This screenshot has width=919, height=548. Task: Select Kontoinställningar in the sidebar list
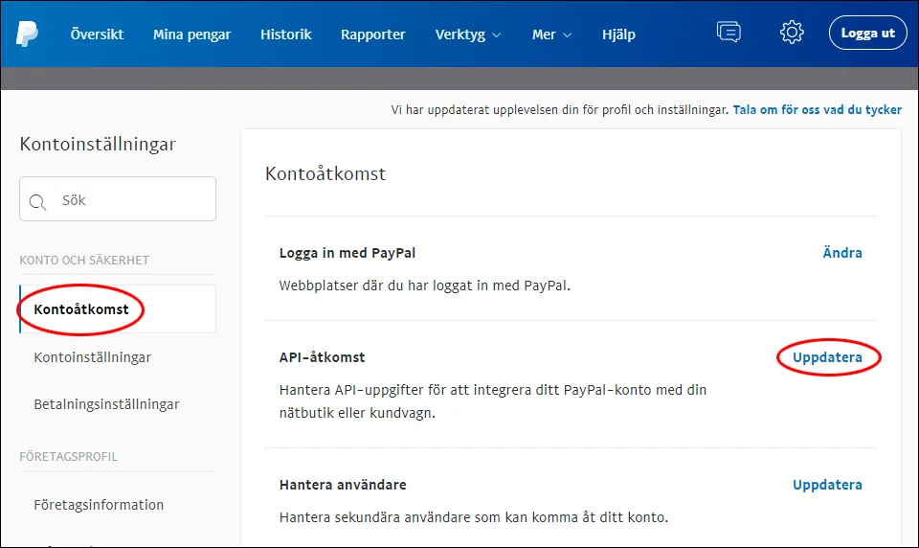click(x=93, y=357)
